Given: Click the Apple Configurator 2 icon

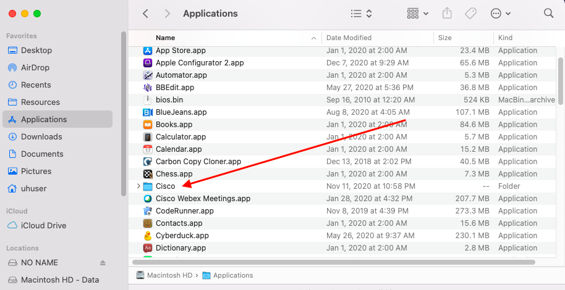Looking at the screenshot, I should tap(148, 63).
